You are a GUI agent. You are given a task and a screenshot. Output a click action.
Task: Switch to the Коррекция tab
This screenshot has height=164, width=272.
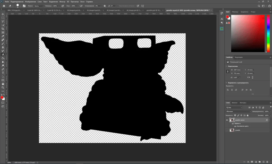click(x=239, y=57)
